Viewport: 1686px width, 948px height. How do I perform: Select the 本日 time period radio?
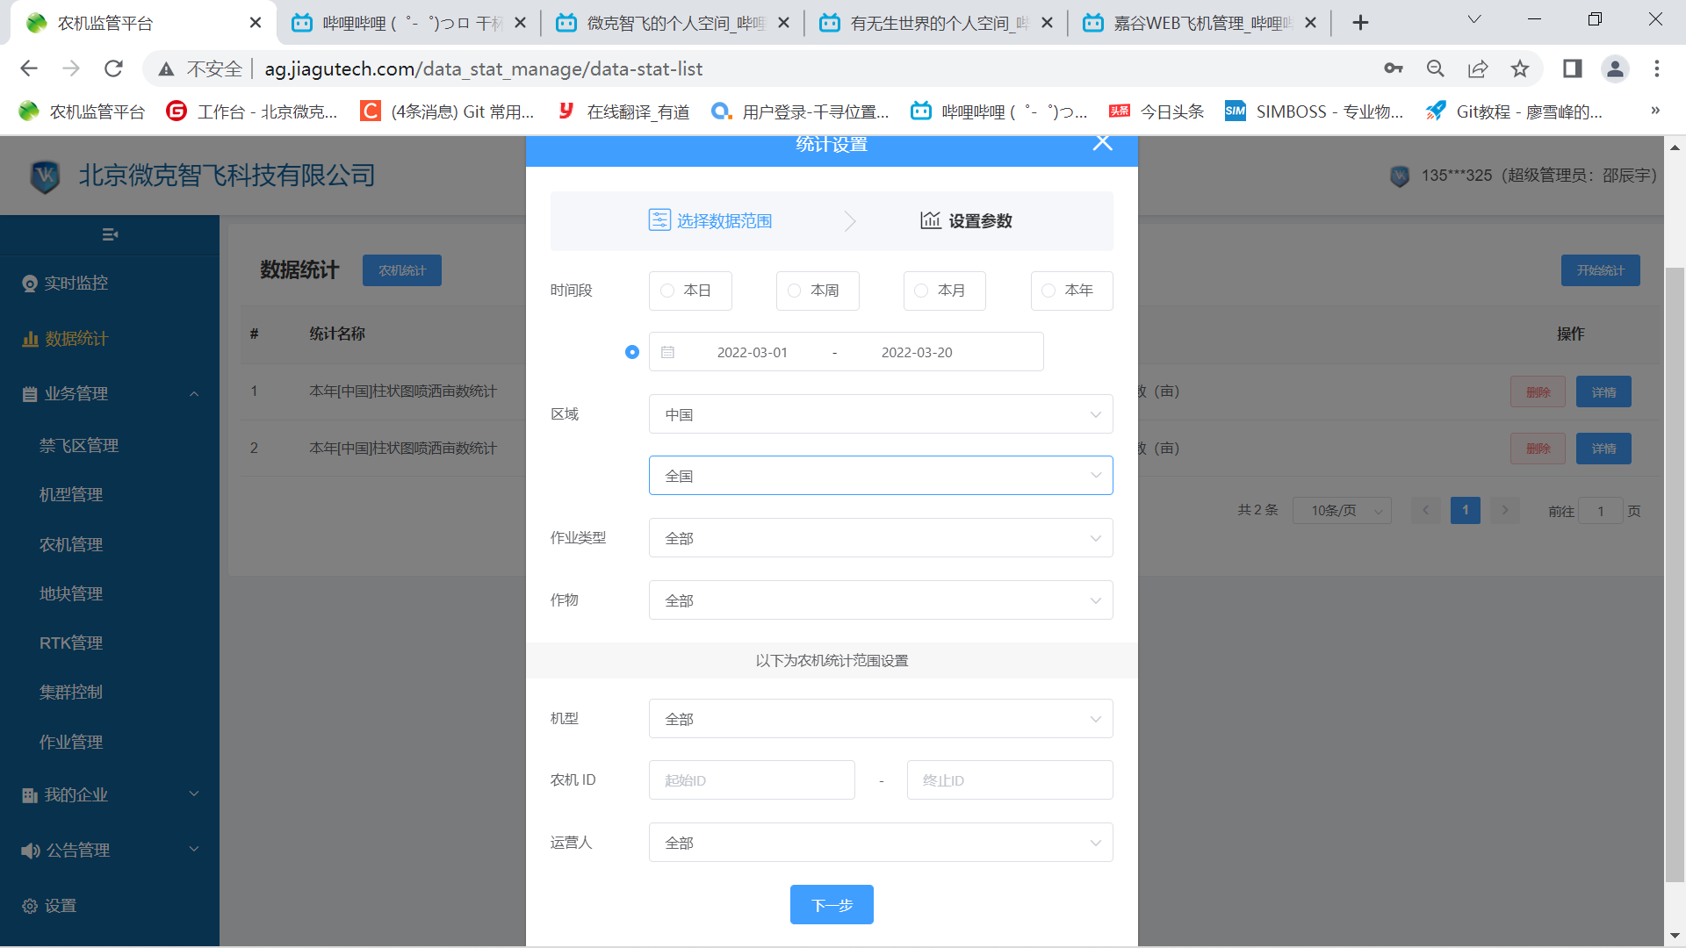tap(667, 291)
